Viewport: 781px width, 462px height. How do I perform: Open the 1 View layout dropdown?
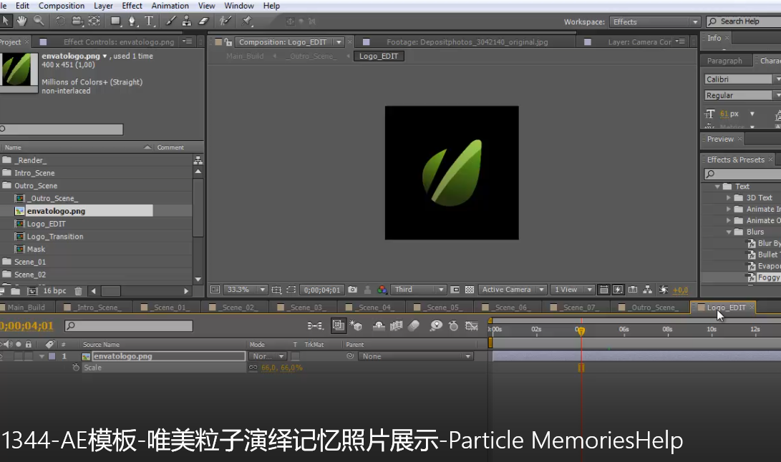coord(572,290)
